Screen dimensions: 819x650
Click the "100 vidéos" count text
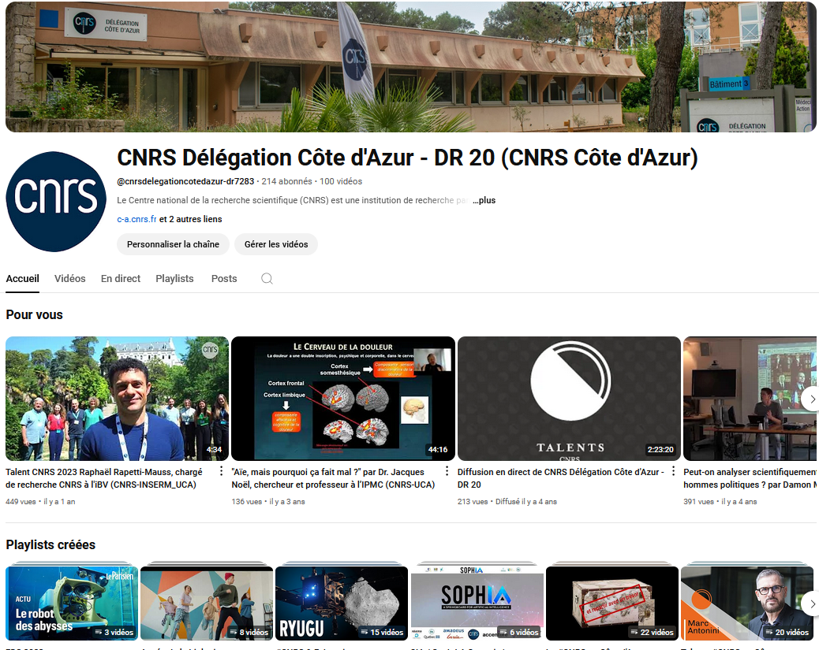click(x=341, y=181)
